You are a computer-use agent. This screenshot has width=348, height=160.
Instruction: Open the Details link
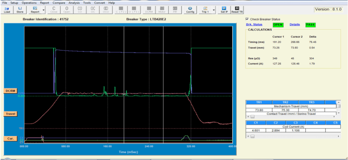295,25
